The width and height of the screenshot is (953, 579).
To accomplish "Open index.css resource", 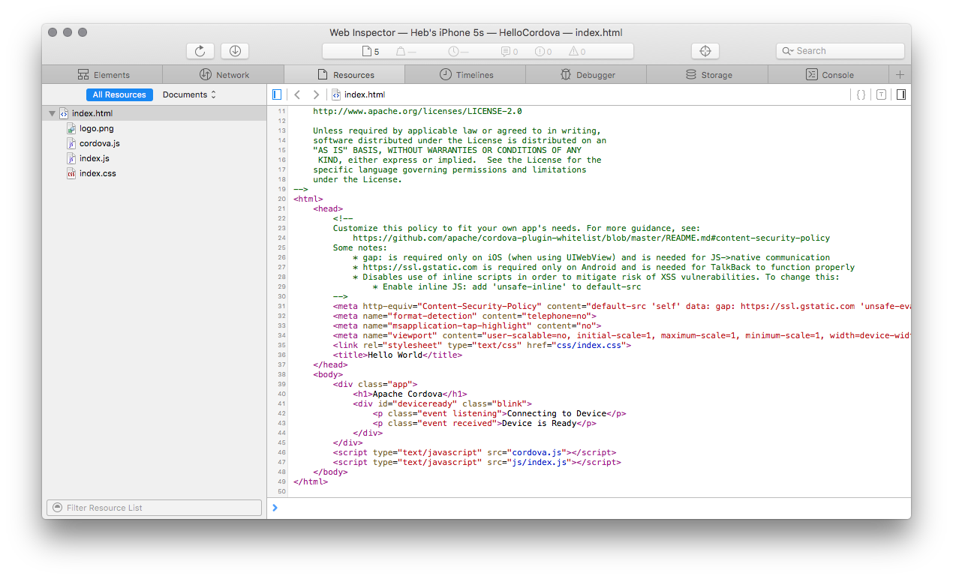I will pyautogui.click(x=155, y=173).
